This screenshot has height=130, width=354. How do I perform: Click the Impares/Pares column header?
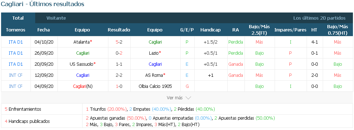[x=290, y=30]
